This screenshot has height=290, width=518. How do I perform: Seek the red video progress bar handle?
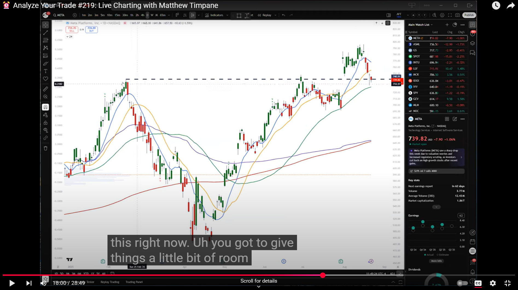[x=323, y=275]
